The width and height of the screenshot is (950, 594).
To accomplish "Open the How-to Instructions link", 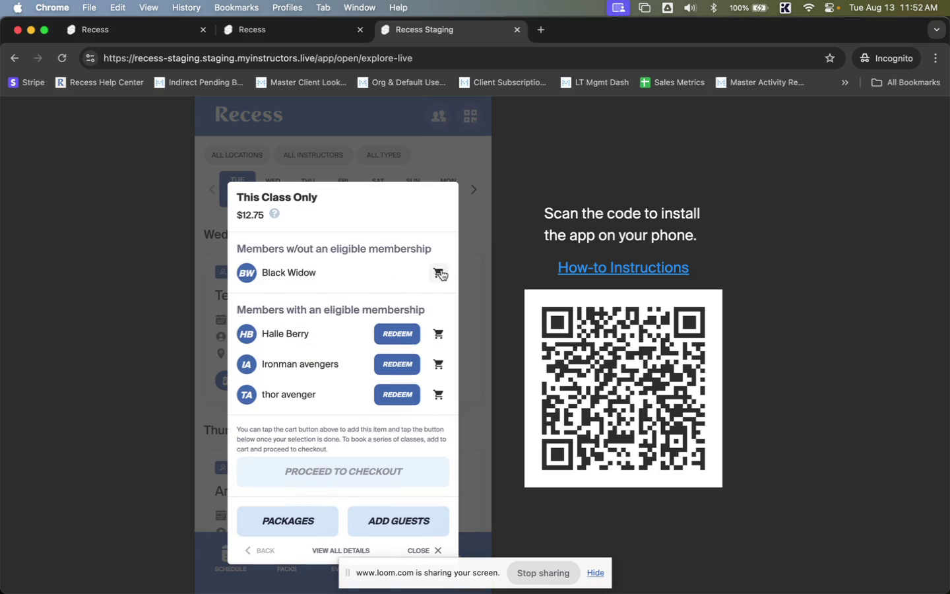I will 623,267.
